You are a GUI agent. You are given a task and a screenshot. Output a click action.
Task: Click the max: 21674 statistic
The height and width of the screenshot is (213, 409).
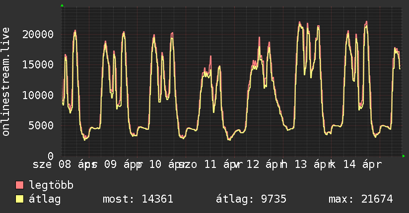tap(360, 200)
